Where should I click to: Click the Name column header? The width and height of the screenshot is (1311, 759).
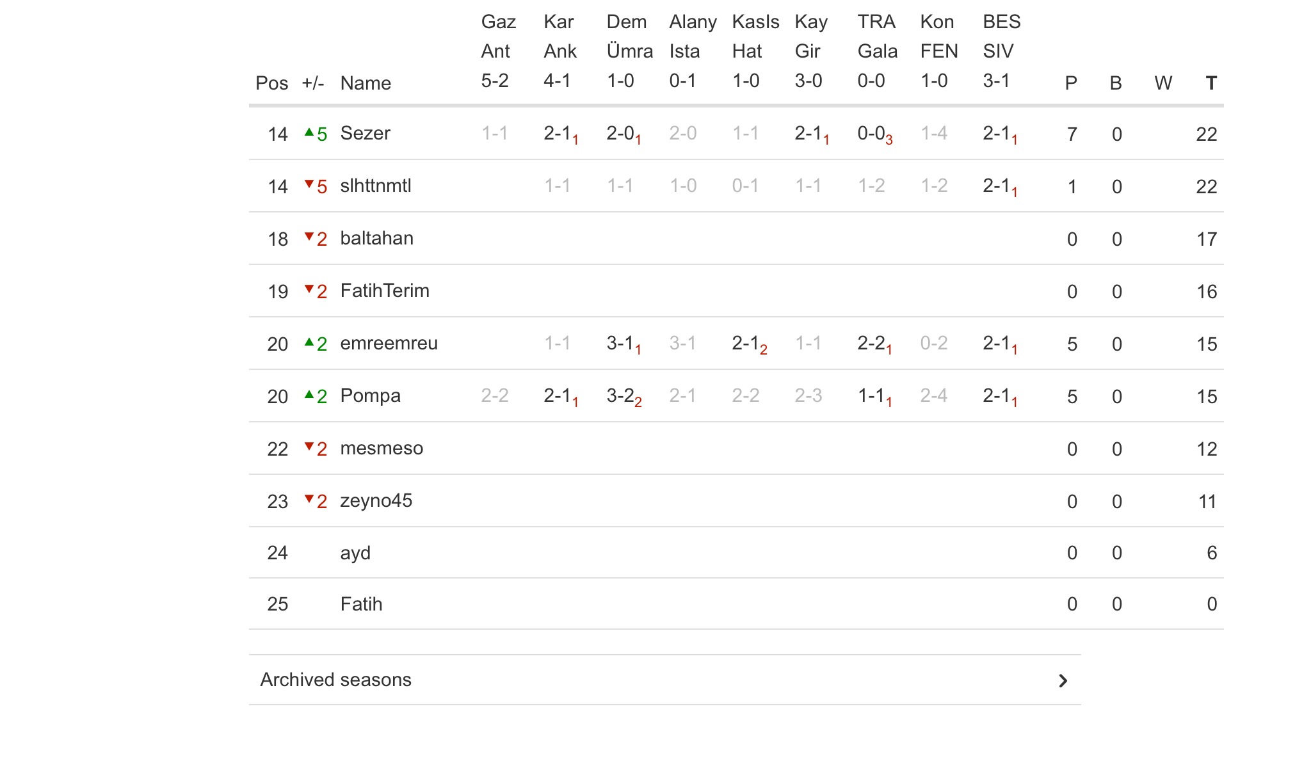pyautogui.click(x=366, y=83)
